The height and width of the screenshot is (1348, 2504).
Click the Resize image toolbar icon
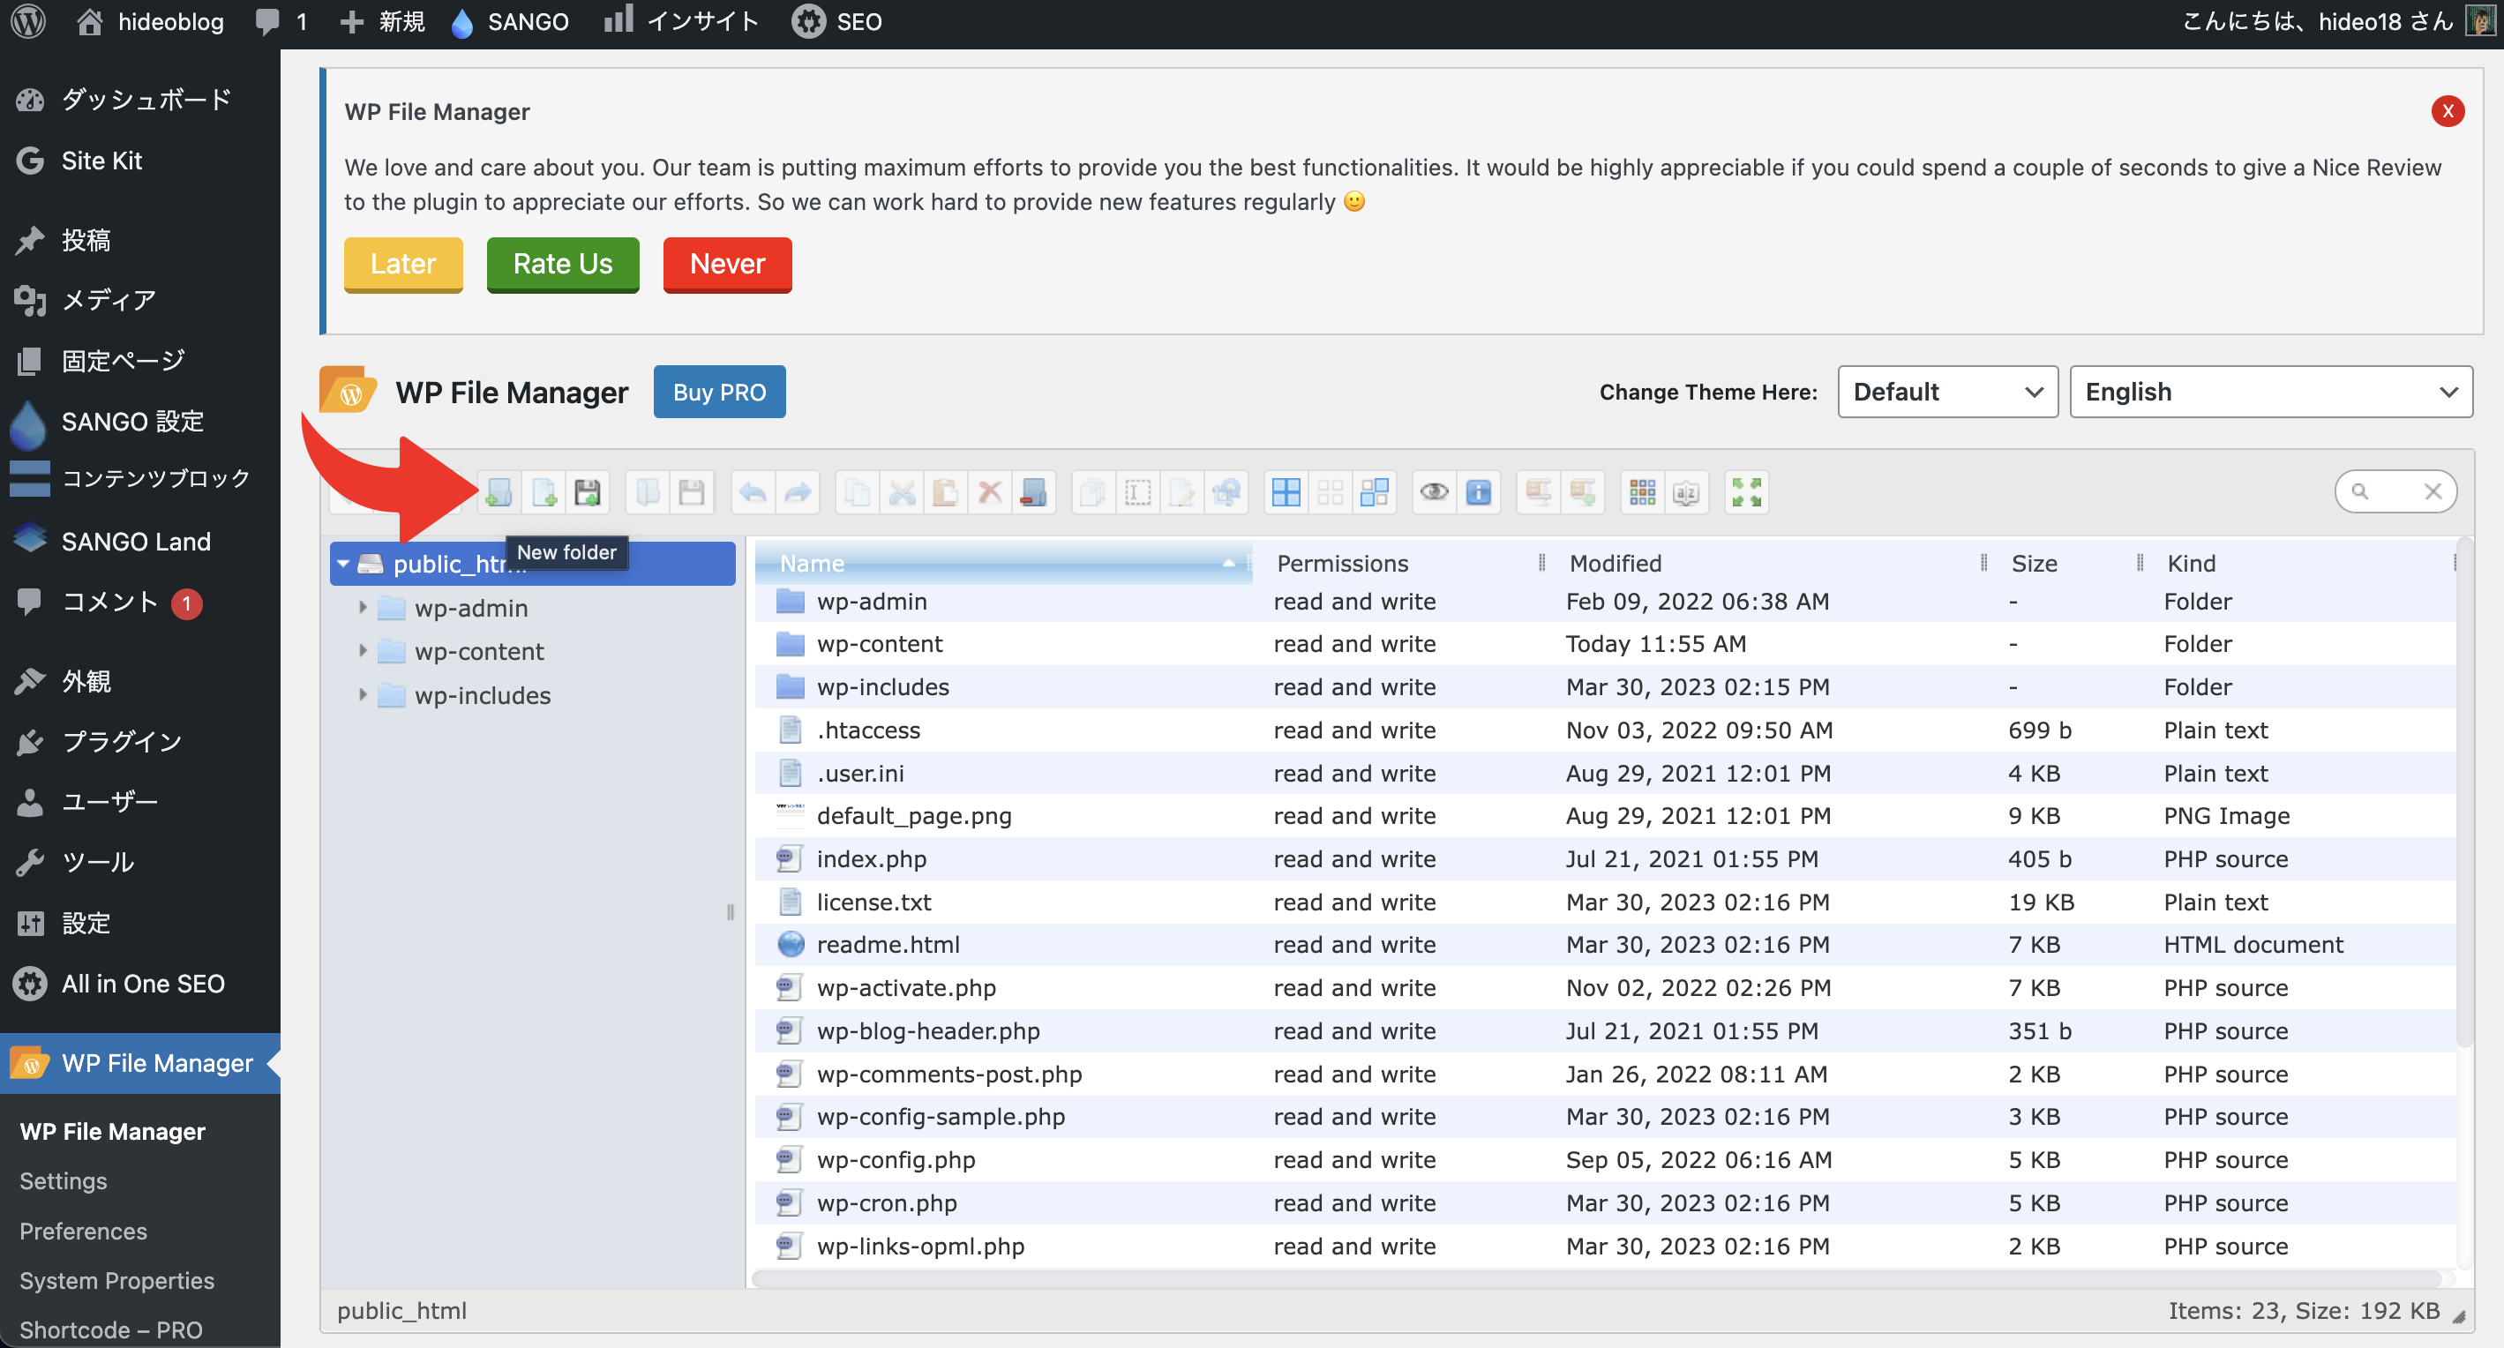[1226, 493]
